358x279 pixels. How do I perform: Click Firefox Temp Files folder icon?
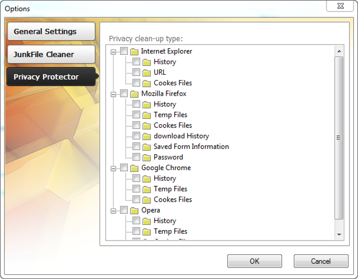[146, 115]
